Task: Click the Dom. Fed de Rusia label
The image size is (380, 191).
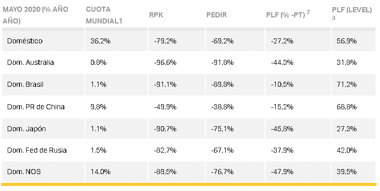Action: tap(37, 150)
